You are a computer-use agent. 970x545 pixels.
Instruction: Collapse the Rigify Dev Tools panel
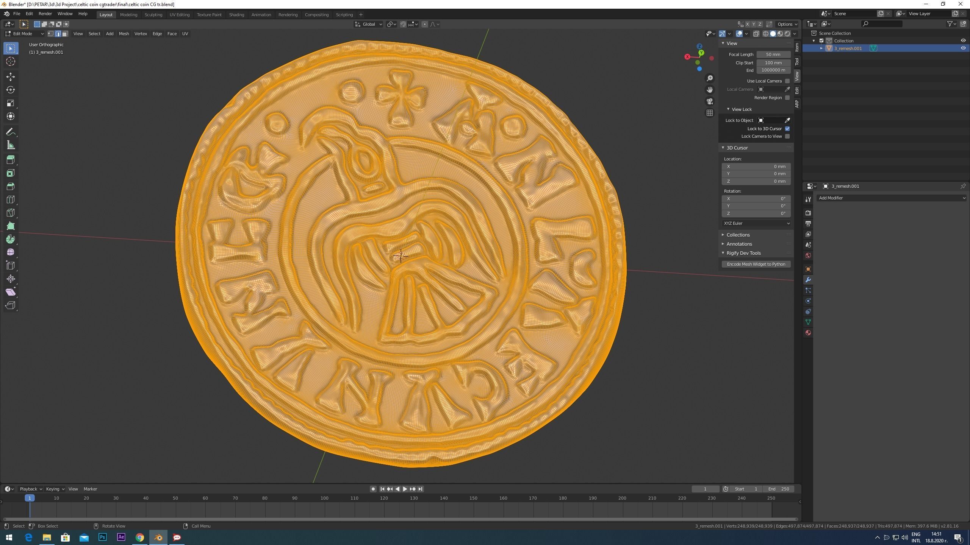pyautogui.click(x=743, y=253)
